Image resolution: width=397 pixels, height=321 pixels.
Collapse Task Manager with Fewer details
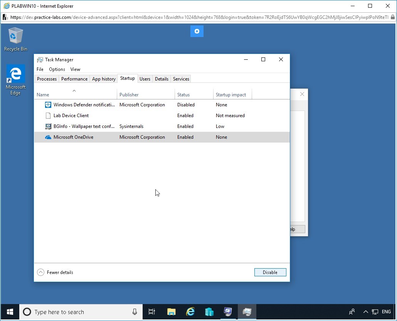click(55, 272)
